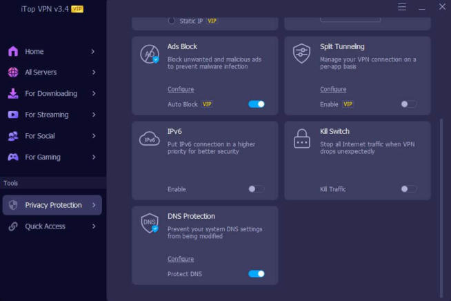
Task: Click the IPv6 cloud icon
Action: tap(149, 139)
